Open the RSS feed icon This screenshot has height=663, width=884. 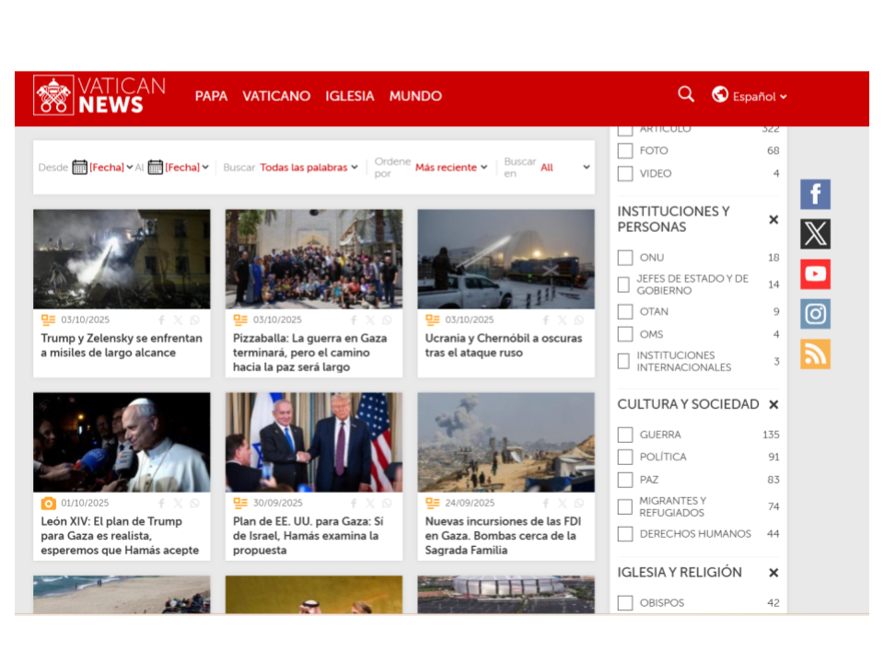[815, 354]
